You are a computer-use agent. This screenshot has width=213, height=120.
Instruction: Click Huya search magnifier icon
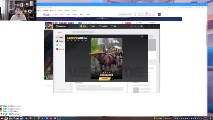click(x=130, y=14)
